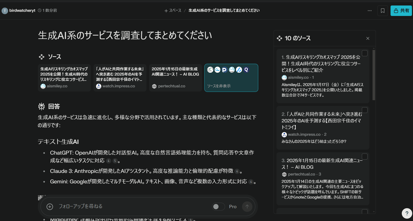Open source 1 title 生成AIリスキリングカオスマップ in panel
Screen dimensions: 413x221
(x=321, y=64)
